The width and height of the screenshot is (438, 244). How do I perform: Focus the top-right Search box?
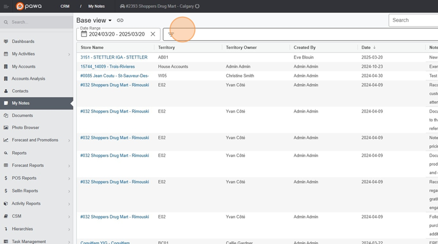pyautogui.click(x=413, y=20)
